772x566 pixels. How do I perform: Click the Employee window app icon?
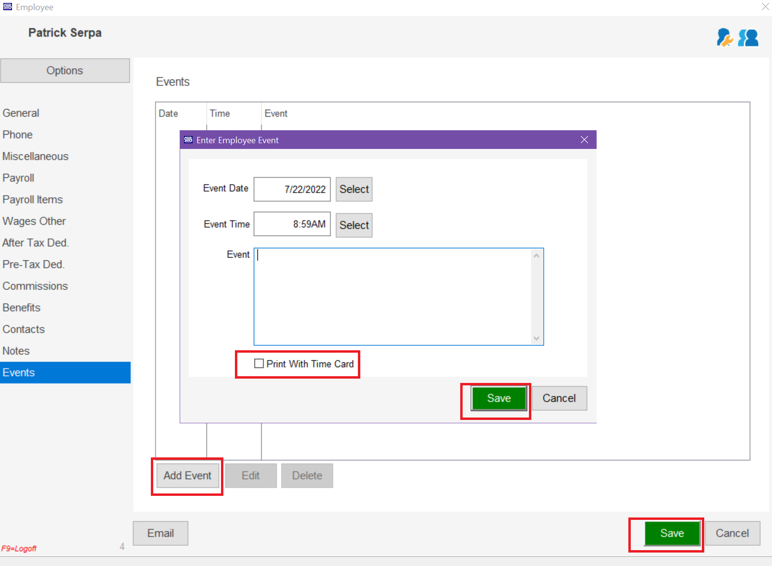[x=8, y=7]
